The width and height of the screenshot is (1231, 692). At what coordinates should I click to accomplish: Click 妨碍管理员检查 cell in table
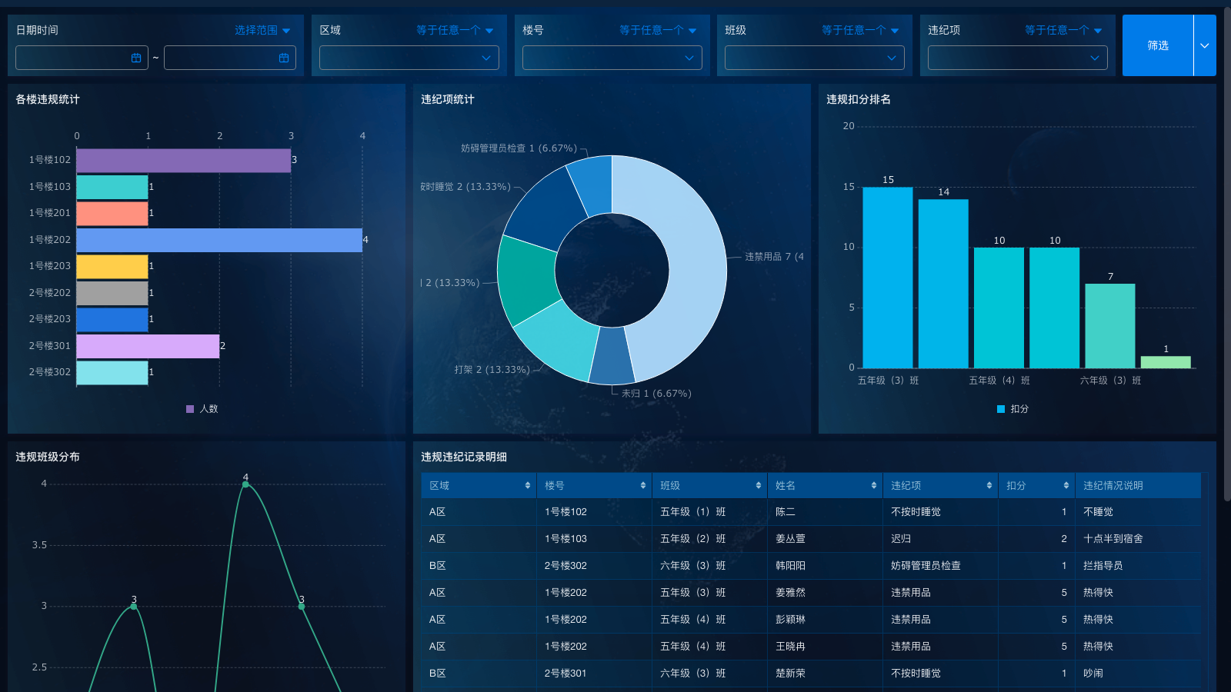pos(926,566)
